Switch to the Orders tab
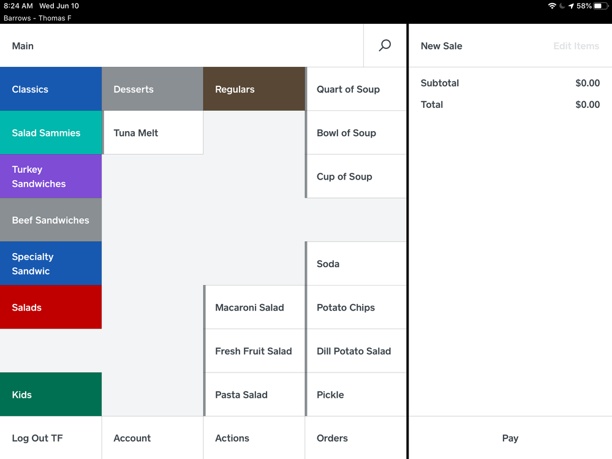This screenshot has height=459, width=612. coord(356,438)
